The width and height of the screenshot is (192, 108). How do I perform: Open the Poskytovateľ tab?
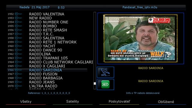tap(119, 101)
